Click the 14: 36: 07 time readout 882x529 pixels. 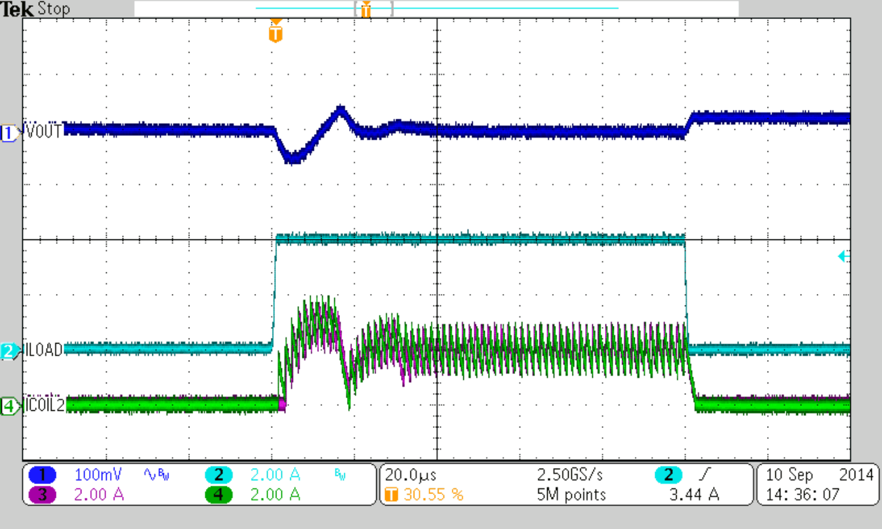click(803, 494)
